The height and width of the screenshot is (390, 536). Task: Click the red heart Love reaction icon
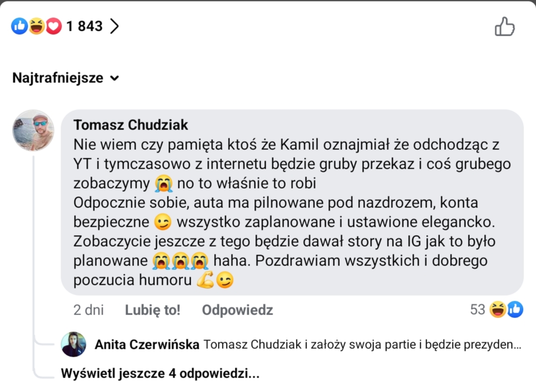pos(53,26)
